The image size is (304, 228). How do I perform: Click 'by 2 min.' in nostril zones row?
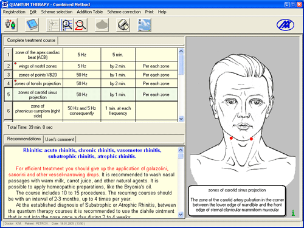tap(118, 66)
